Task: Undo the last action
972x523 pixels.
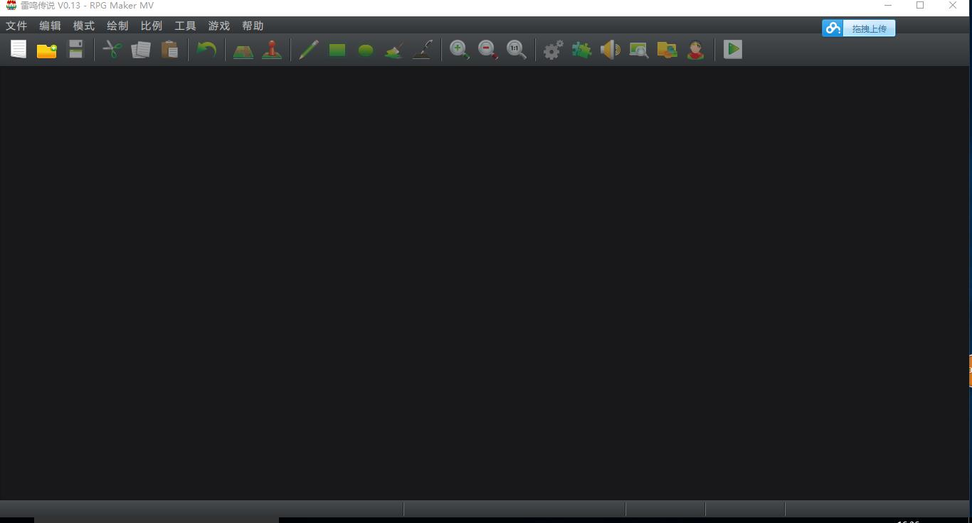Action: 206,50
